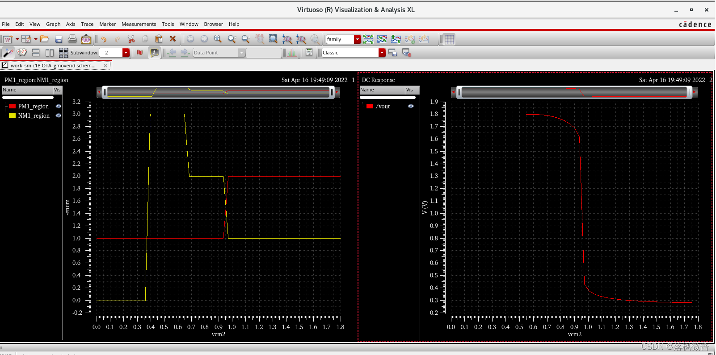Click the workspace view delete icon
716x355 pixels.
(406, 53)
